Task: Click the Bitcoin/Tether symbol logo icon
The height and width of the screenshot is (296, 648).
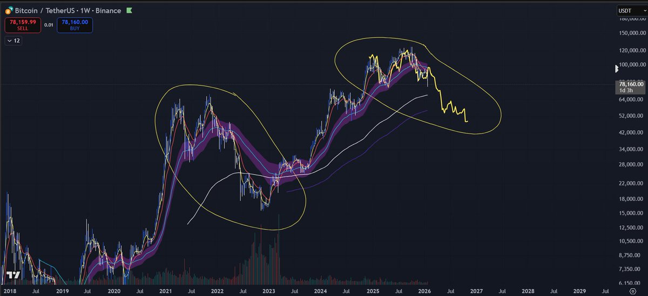Action: pos(9,9)
